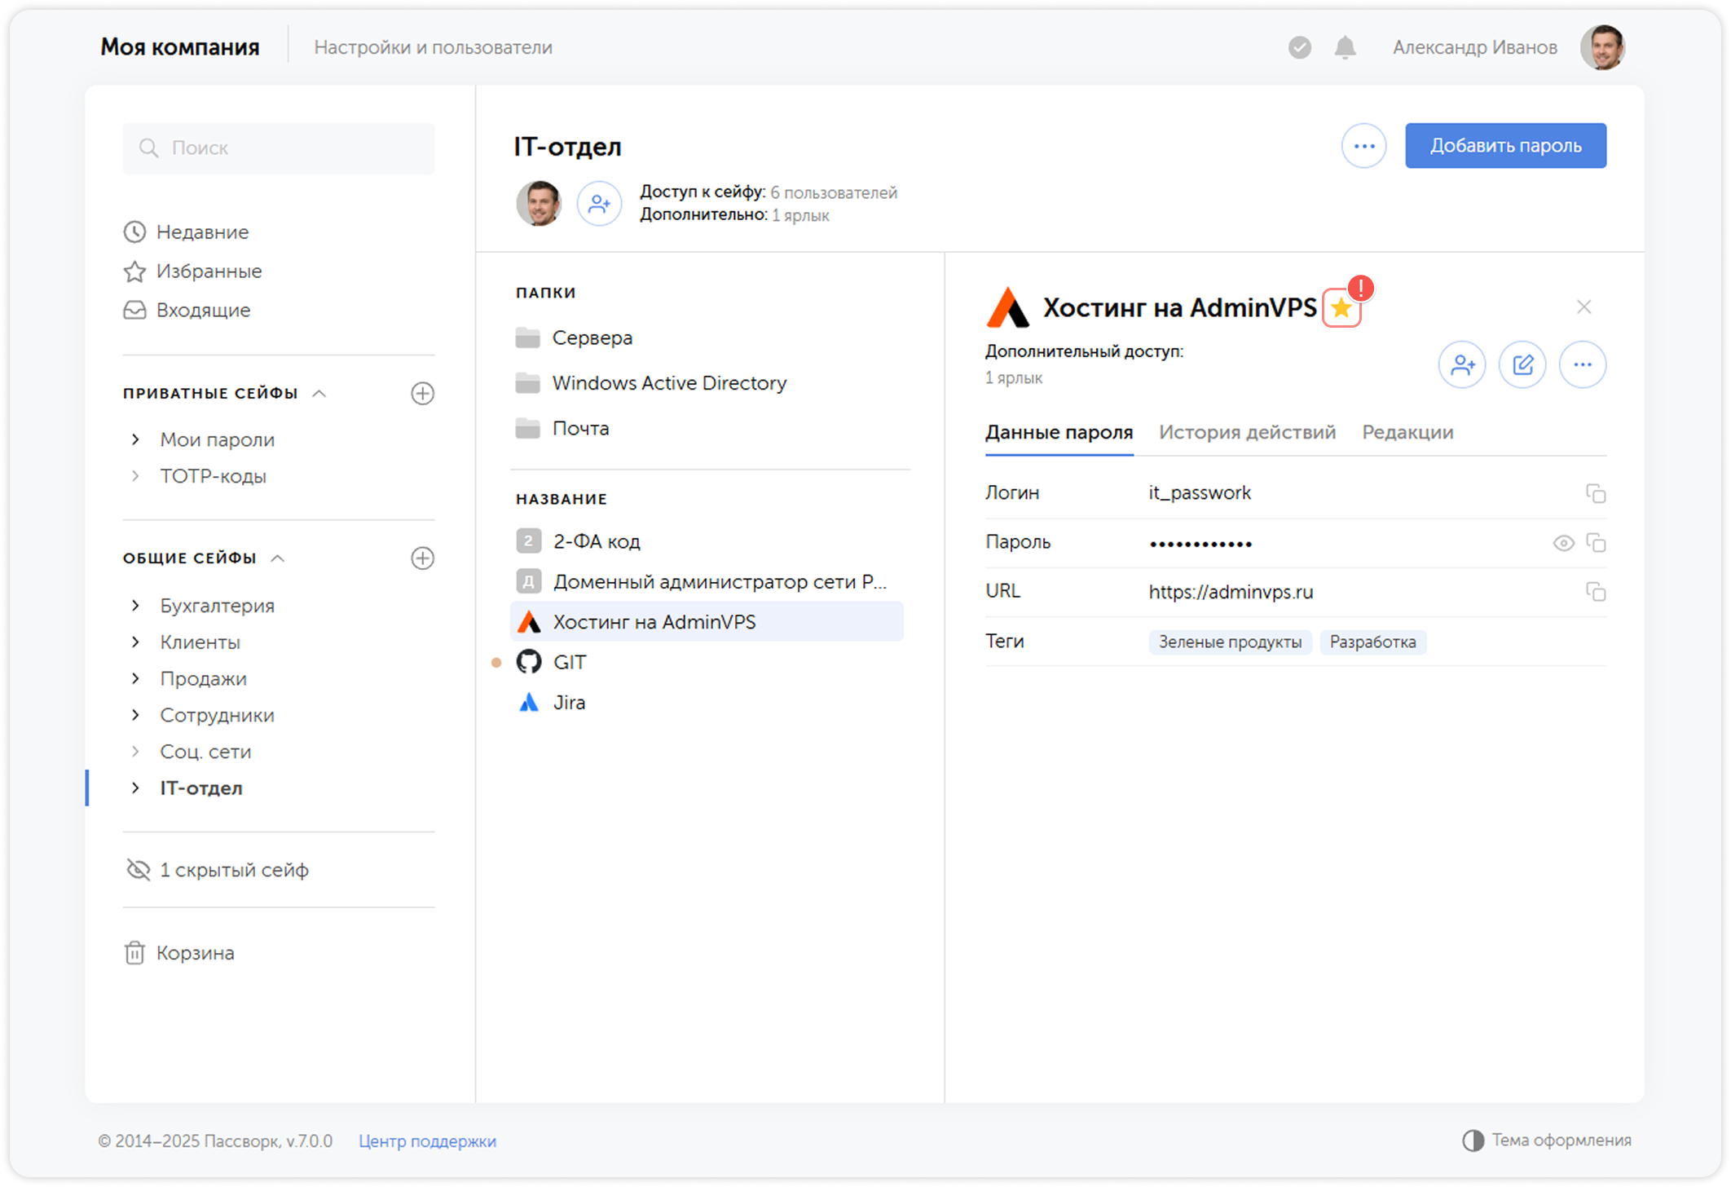Click the checkmark status icon in header
Image resolution: width=1731 pixels, height=1187 pixels.
point(1300,47)
